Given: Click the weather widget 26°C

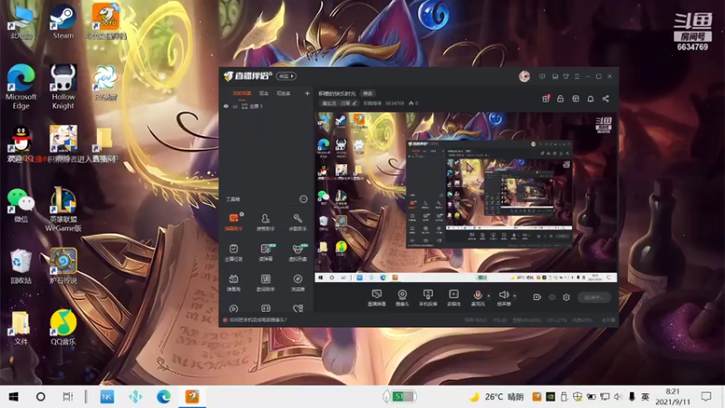Looking at the screenshot, I should 497,397.
